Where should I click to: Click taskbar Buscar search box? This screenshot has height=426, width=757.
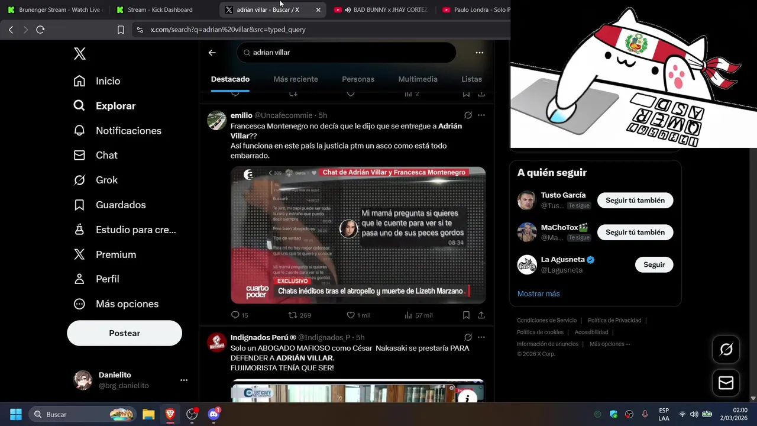point(83,414)
